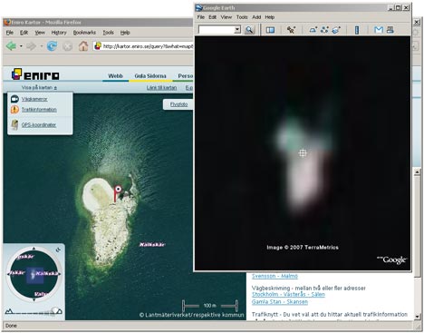The image size is (424, 333).
Task: Collapse the 'Visa på kartan' menu
Action: point(39,87)
